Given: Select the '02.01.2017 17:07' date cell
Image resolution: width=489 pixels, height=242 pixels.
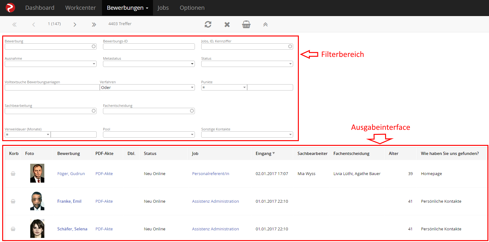Looking at the screenshot, I should (x=272, y=173).
